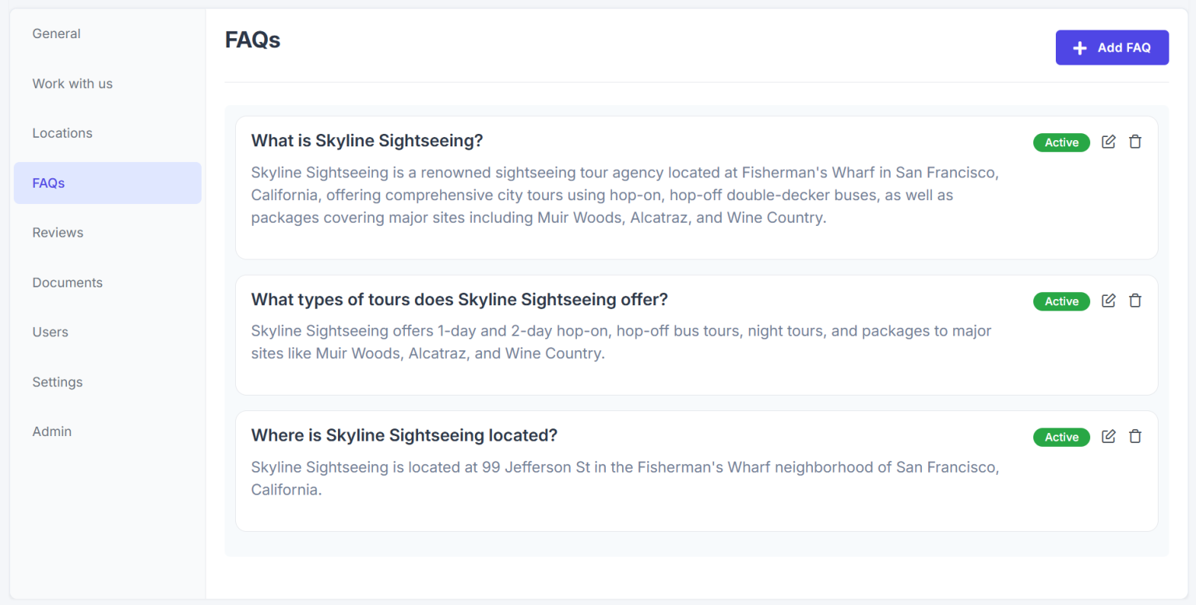Delete the 'What is Skyline Sightseeing?' FAQ
Viewport: 1196px width, 605px height.
(x=1135, y=142)
